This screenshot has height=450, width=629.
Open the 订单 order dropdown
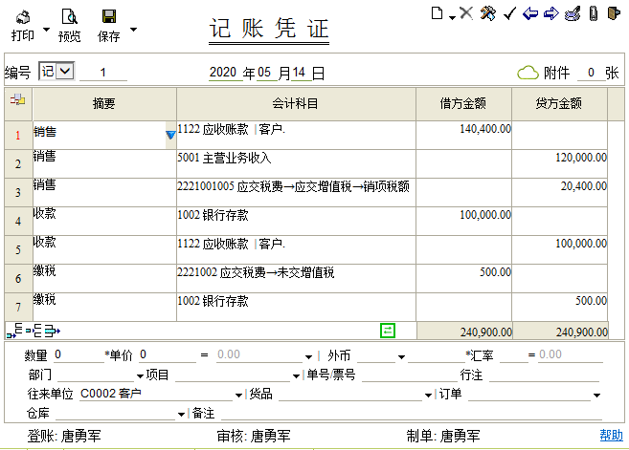coord(596,396)
